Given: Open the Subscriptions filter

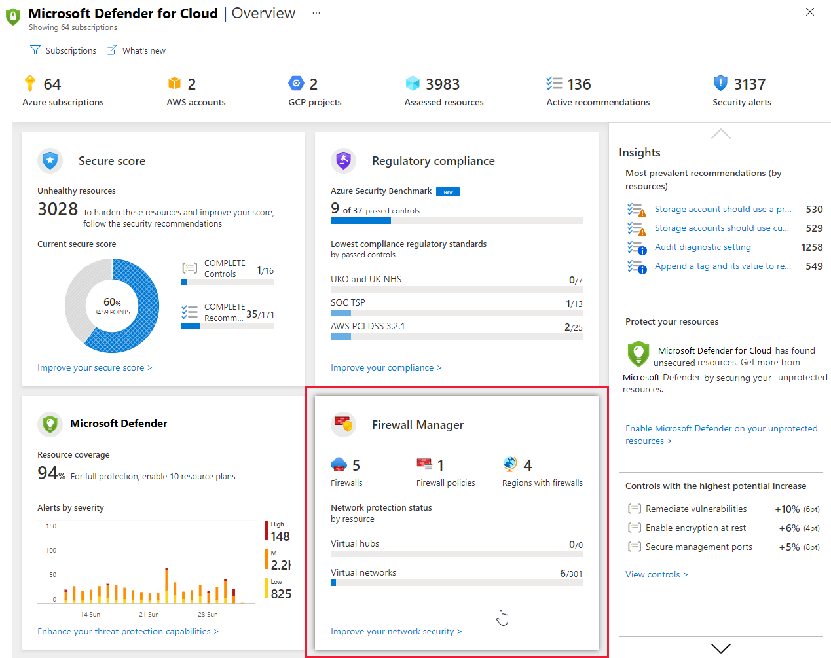Looking at the screenshot, I should [63, 50].
